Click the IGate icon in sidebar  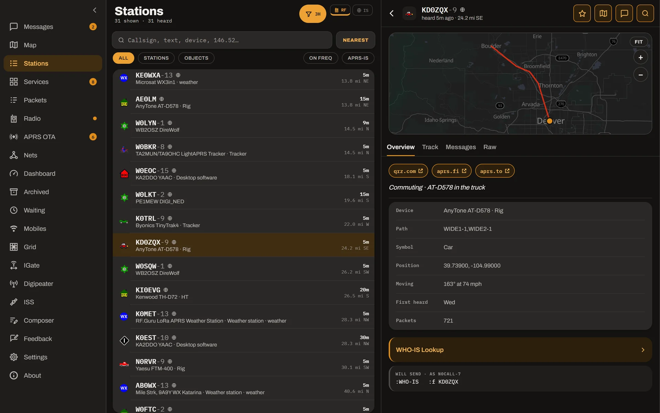pos(14,265)
